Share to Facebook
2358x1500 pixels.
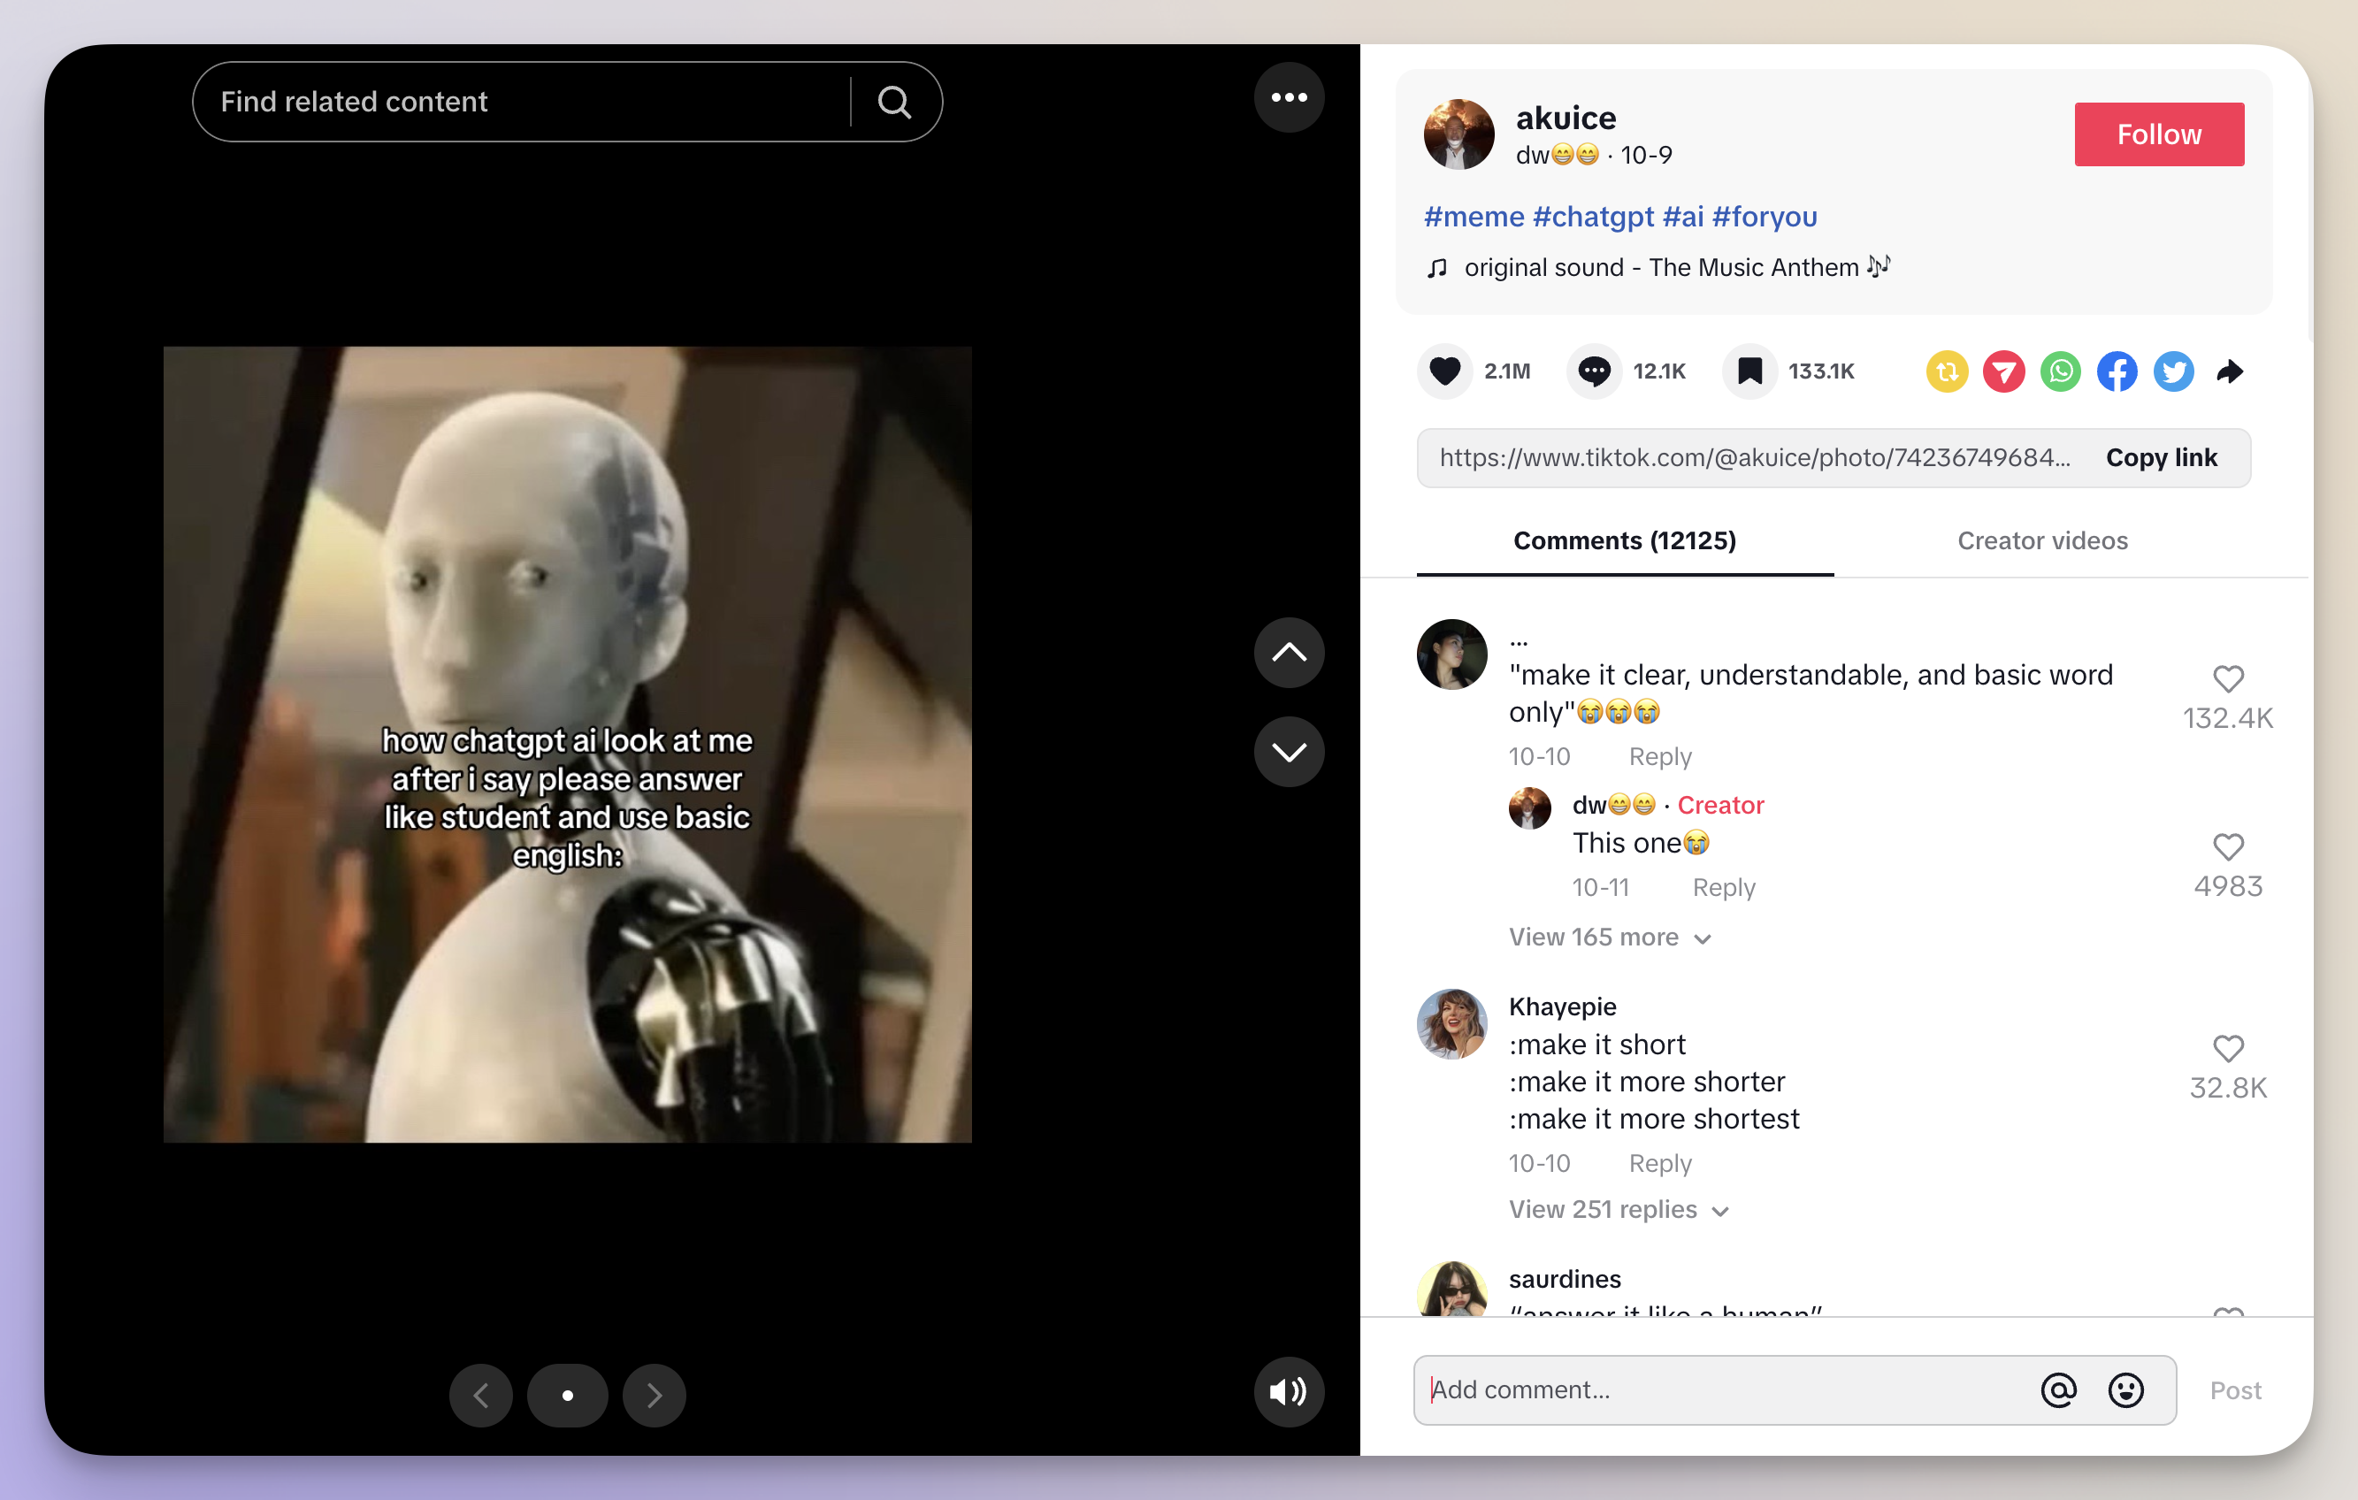tap(2117, 371)
